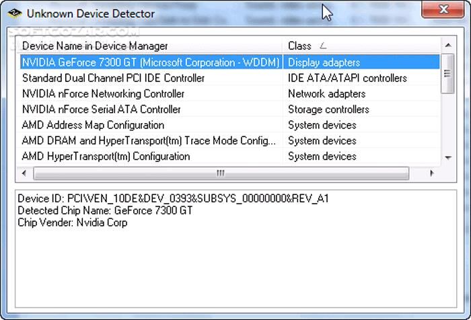Click the device list scroll up arrow
471x320 pixels.
click(448, 46)
